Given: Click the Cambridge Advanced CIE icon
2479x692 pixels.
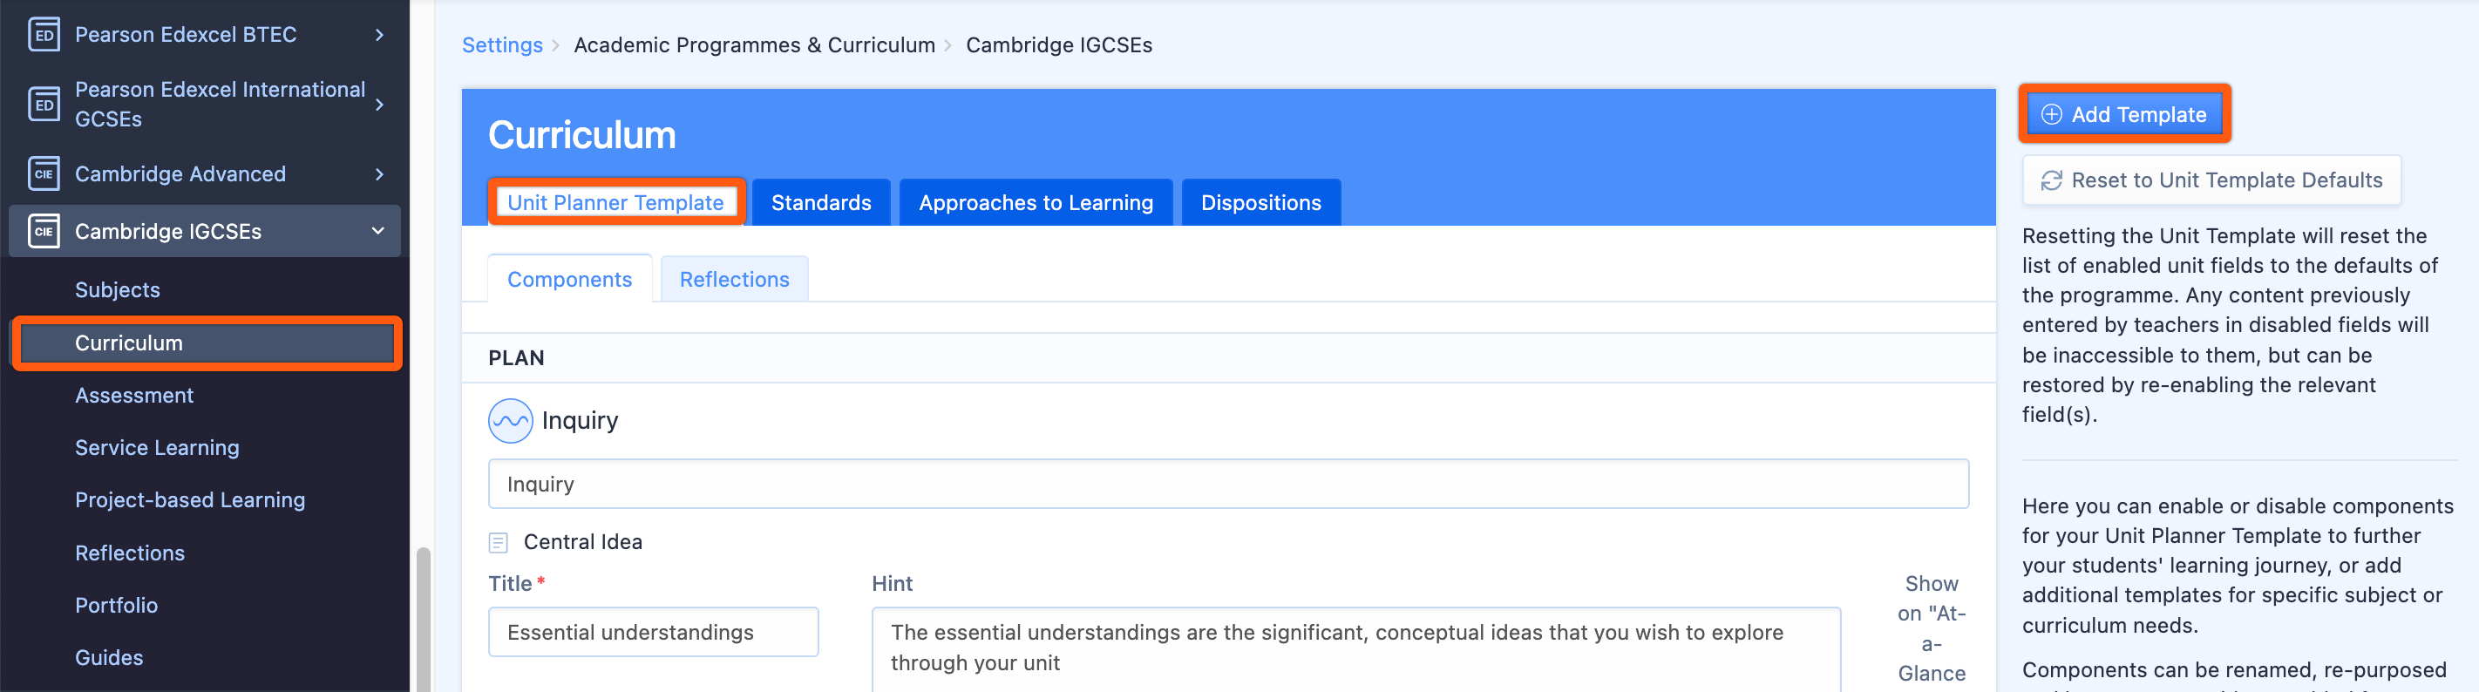Looking at the screenshot, I should [44, 174].
